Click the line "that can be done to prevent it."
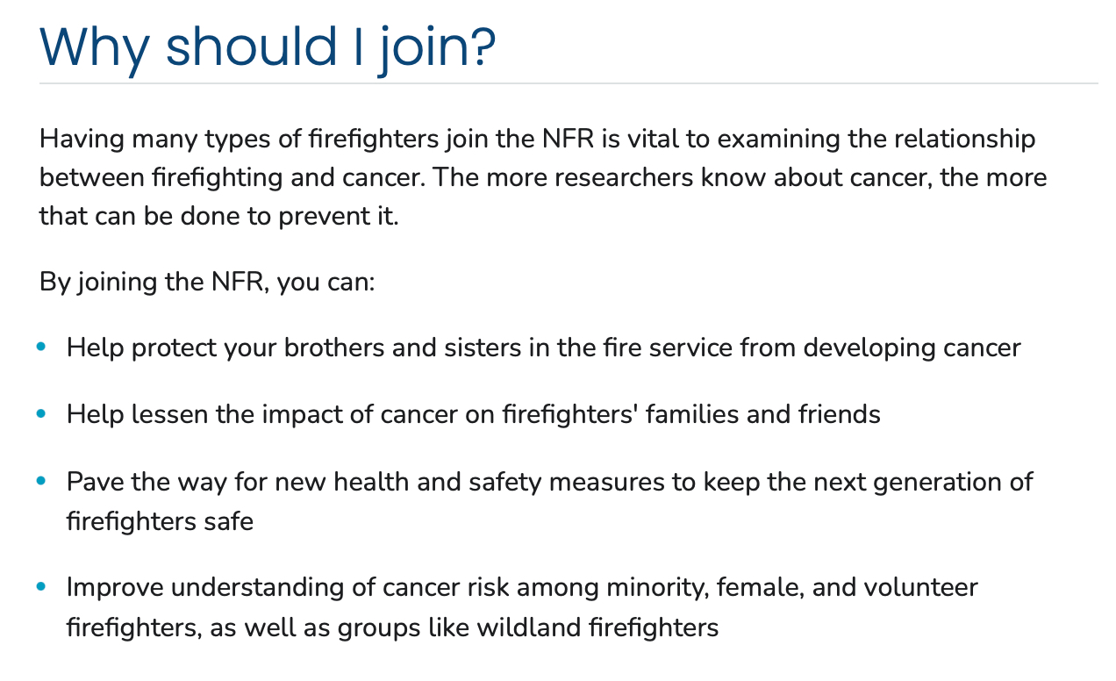 (x=219, y=215)
